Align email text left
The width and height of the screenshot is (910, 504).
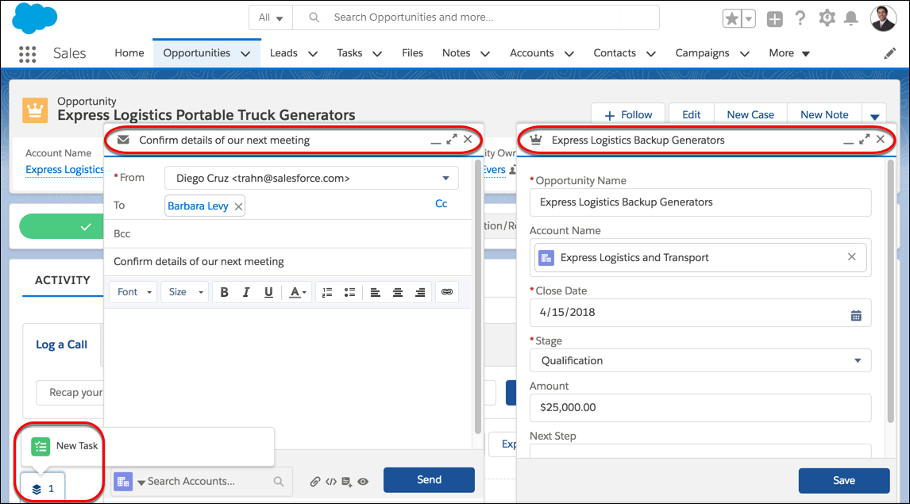(x=376, y=292)
